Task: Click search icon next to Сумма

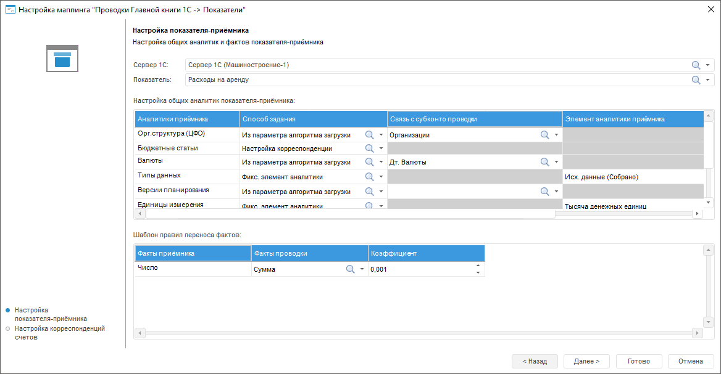Action: click(x=350, y=269)
